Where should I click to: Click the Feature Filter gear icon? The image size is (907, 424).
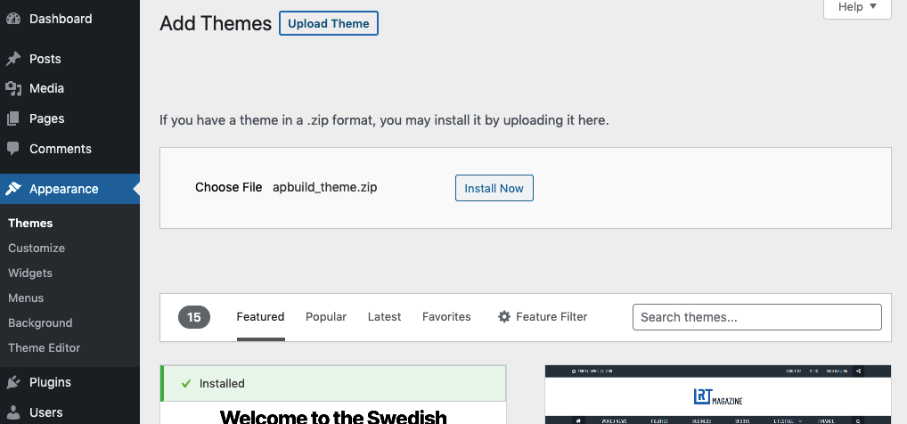(504, 317)
